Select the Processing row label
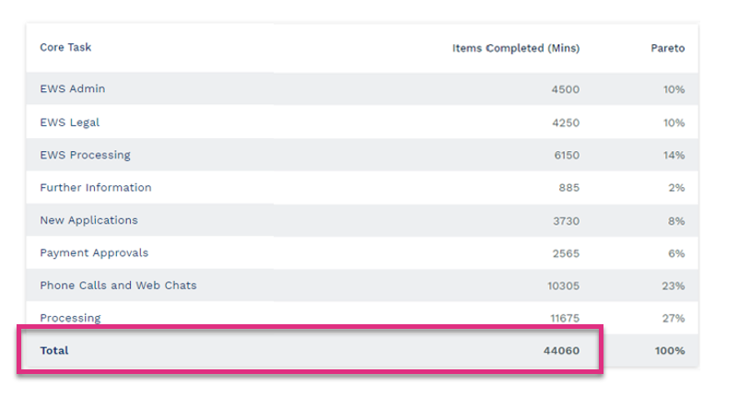 tap(70, 319)
